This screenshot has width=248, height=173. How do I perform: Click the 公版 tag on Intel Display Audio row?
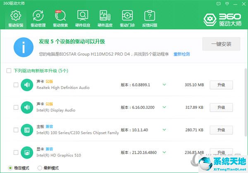pos(49,104)
